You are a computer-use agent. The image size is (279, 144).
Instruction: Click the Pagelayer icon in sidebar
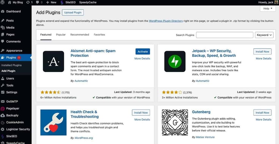point(3,109)
